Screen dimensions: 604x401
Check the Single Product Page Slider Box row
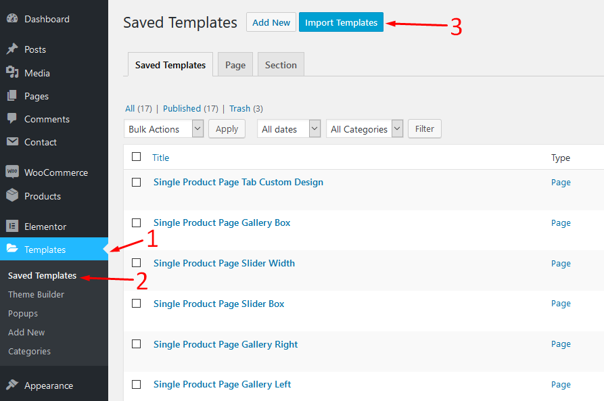[x=137, y=304]
